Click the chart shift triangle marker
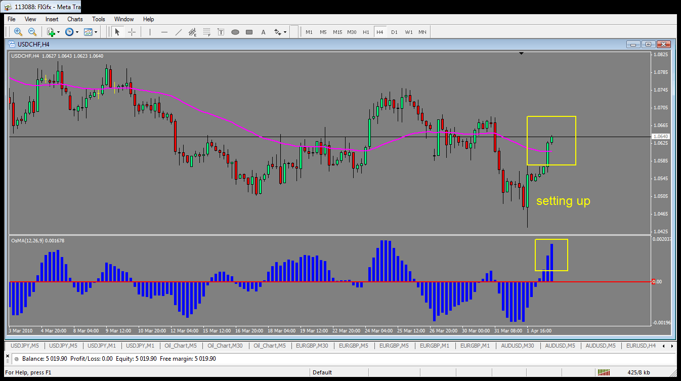 [x=521, y=53]
